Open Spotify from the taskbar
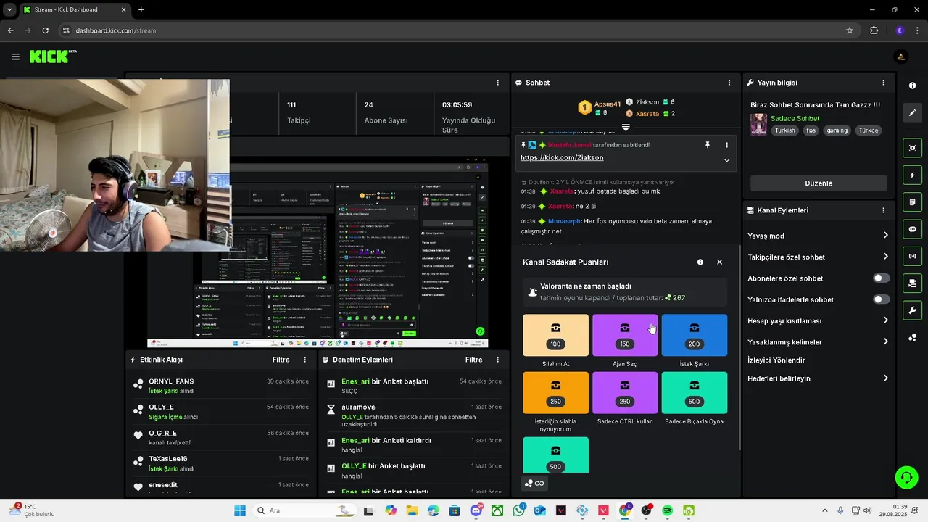Image resolution: width=928 pixels, height=522 pixels. coord(667,510)
